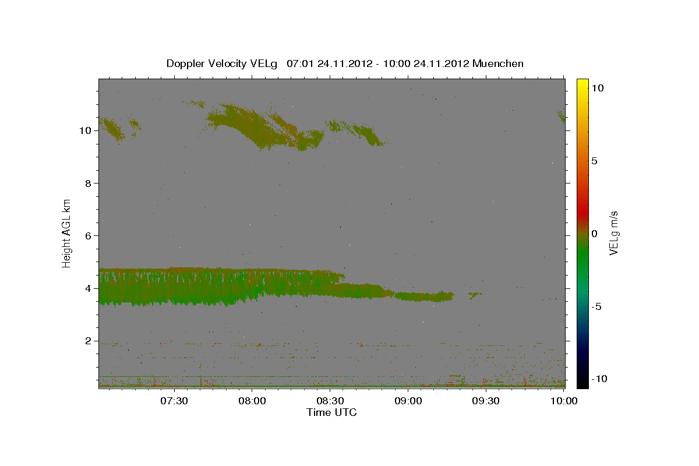Click the colorbar label 10 at top

(597, 87)
